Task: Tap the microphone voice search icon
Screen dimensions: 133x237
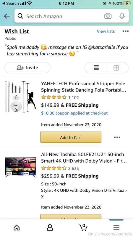Action: click(122, 16)
